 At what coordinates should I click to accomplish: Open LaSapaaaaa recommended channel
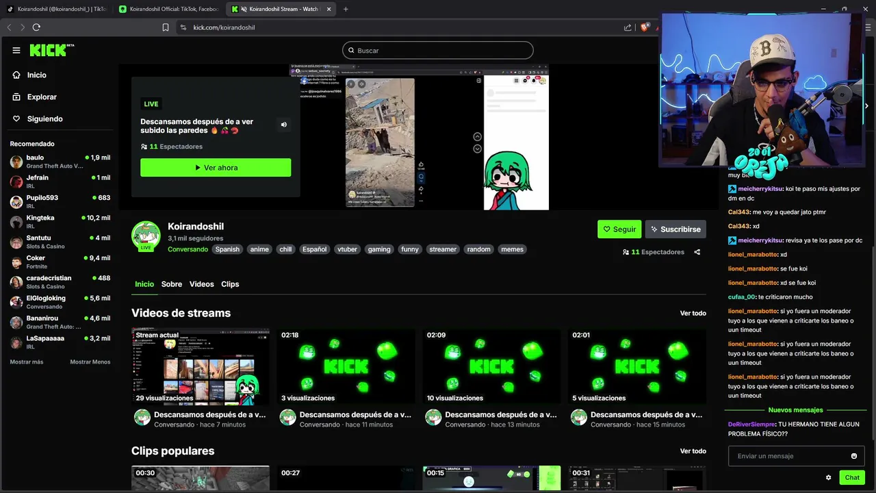pos(60,342)
